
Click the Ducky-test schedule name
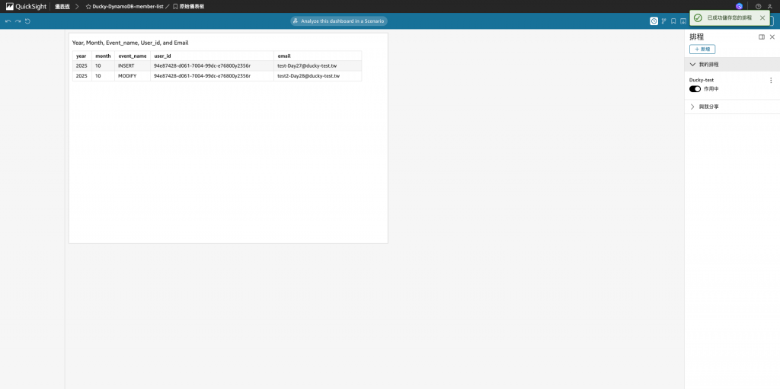point(702,80)
